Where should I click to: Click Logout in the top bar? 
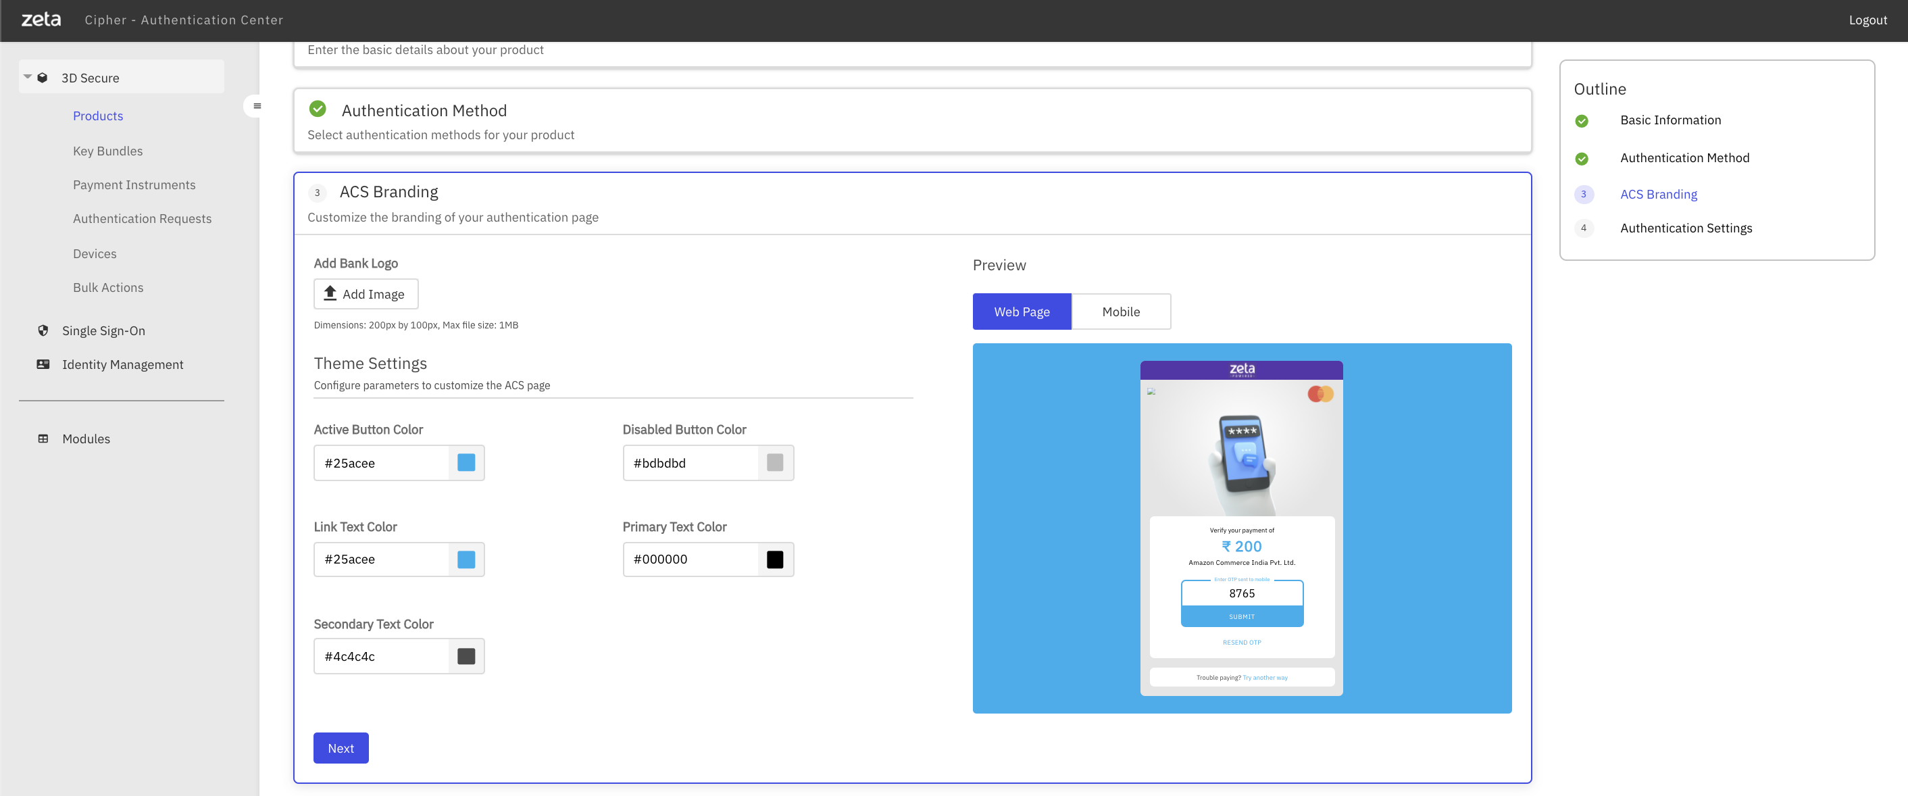pyautogui.click(x=1867, y=19)
